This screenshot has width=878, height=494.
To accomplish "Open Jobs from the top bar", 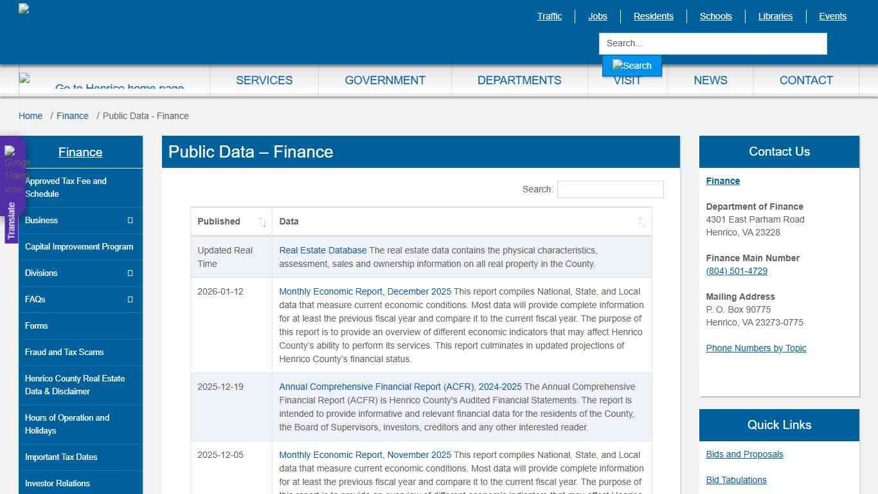I will pos(597,16).
